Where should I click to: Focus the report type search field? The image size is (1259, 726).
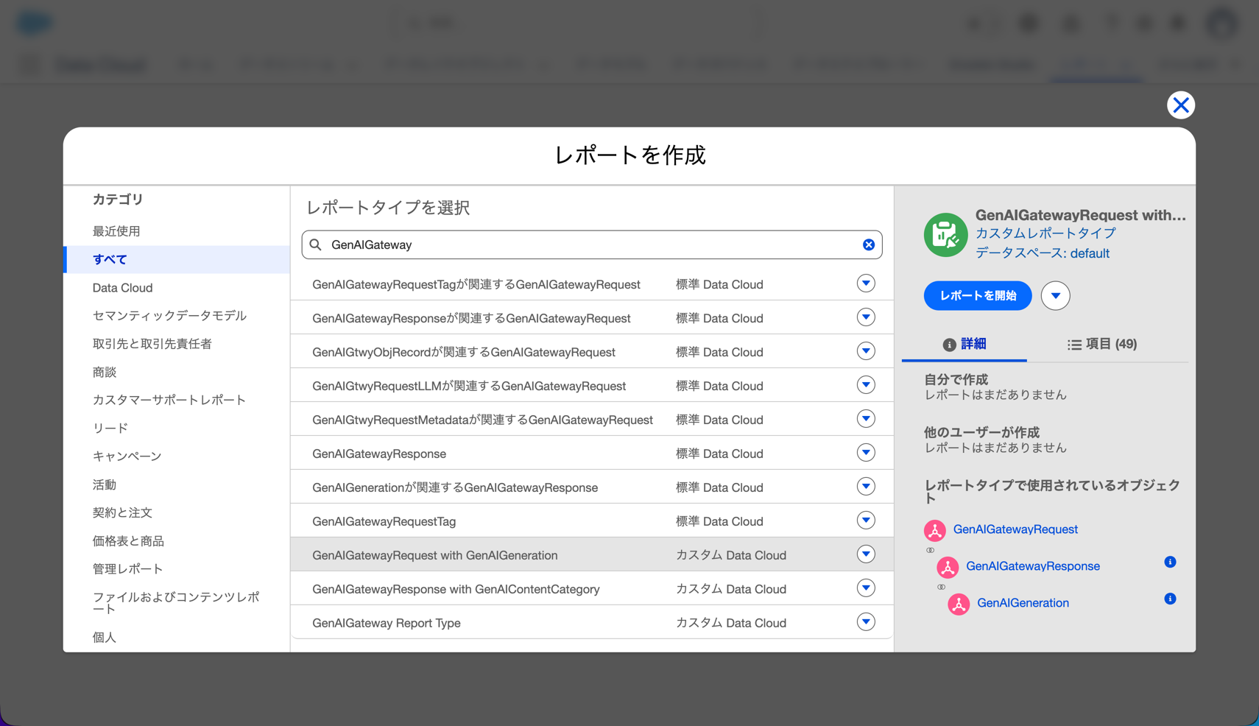click(589, 244)
